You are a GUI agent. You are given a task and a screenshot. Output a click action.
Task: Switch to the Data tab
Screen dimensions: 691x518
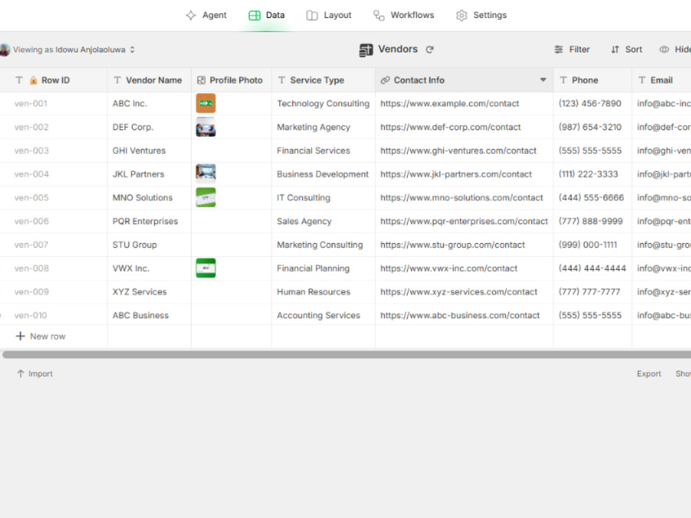267,15
